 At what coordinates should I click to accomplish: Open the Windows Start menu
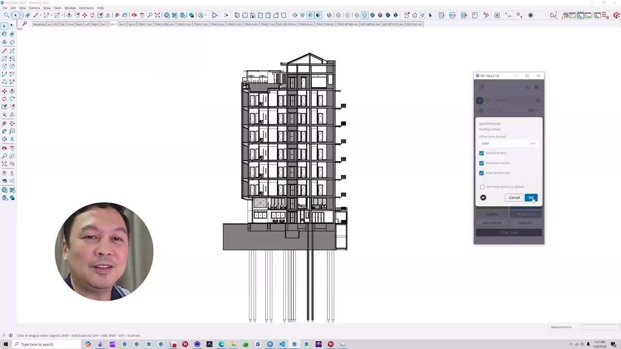(x=5, y=344)
